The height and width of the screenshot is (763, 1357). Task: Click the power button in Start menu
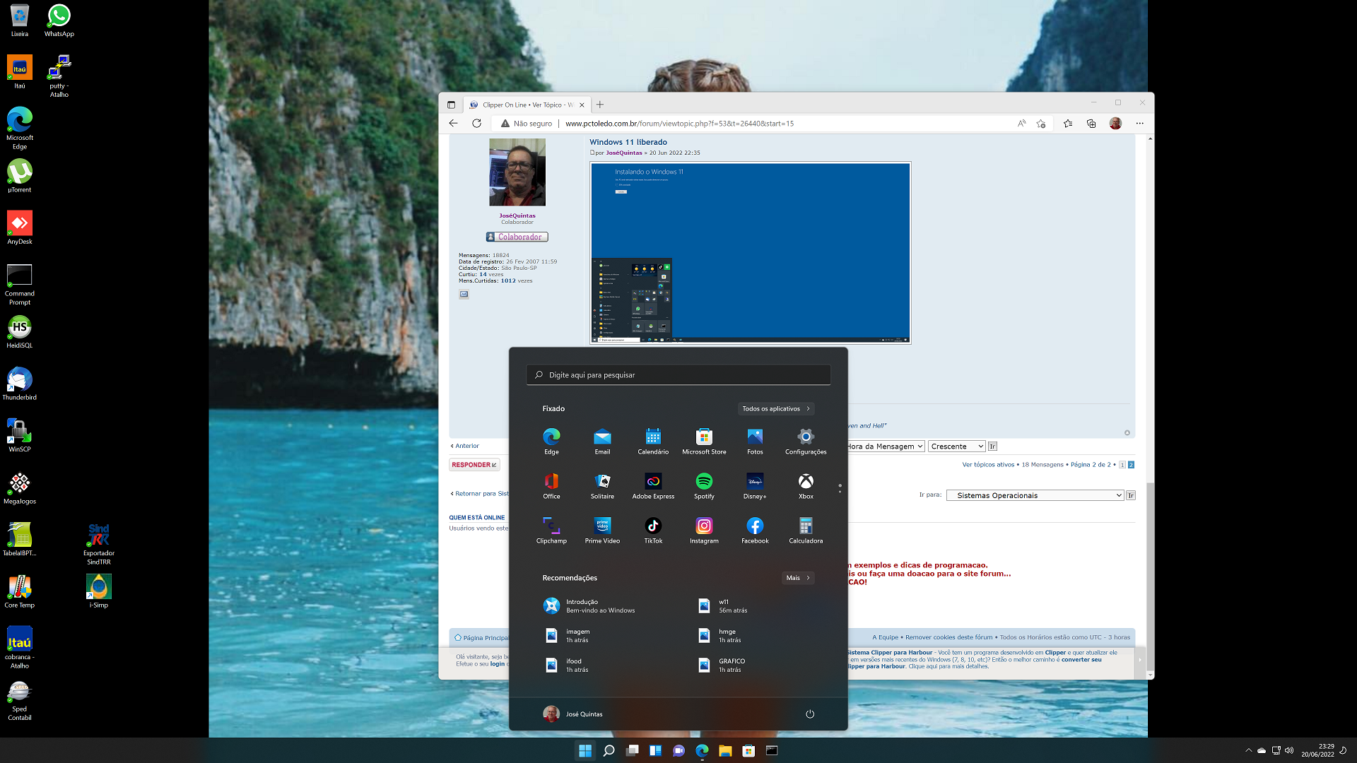[810, 714]
